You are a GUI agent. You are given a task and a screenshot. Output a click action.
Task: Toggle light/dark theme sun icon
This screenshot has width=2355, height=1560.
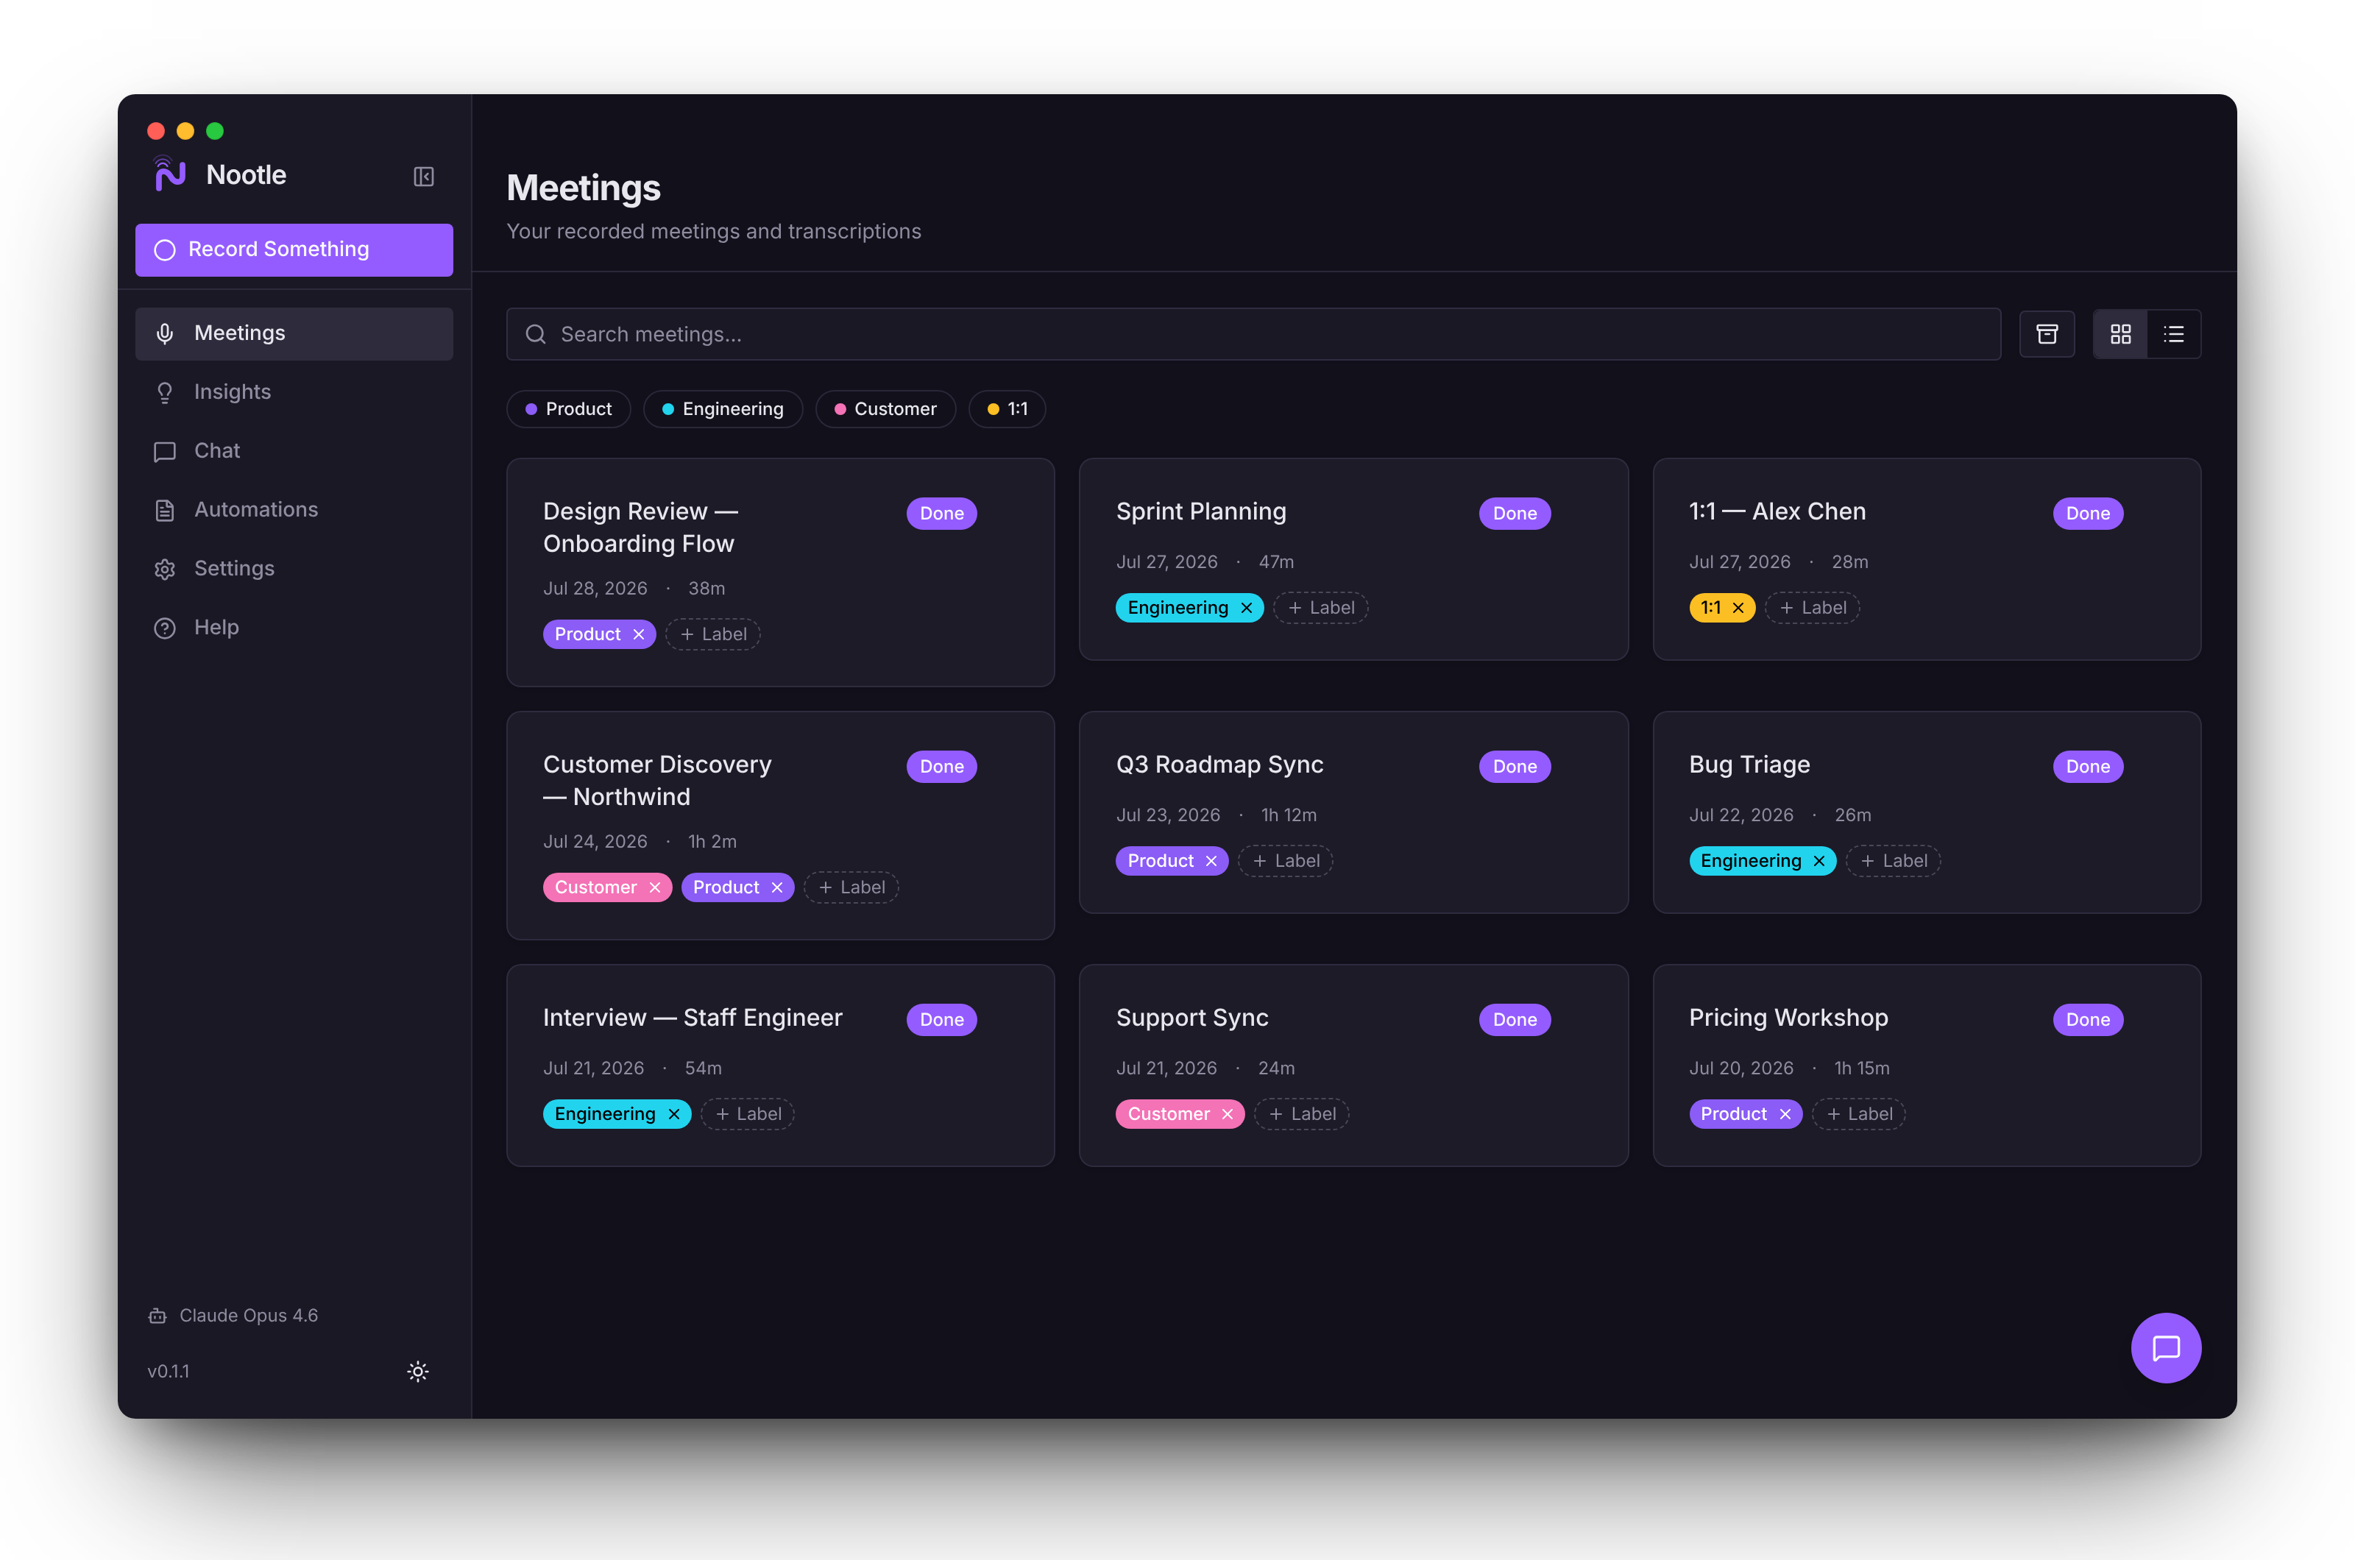pos(418,1371)
